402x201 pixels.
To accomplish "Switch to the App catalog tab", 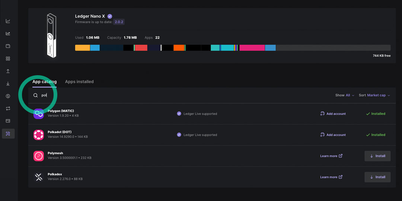I will [x=44, y=82].
